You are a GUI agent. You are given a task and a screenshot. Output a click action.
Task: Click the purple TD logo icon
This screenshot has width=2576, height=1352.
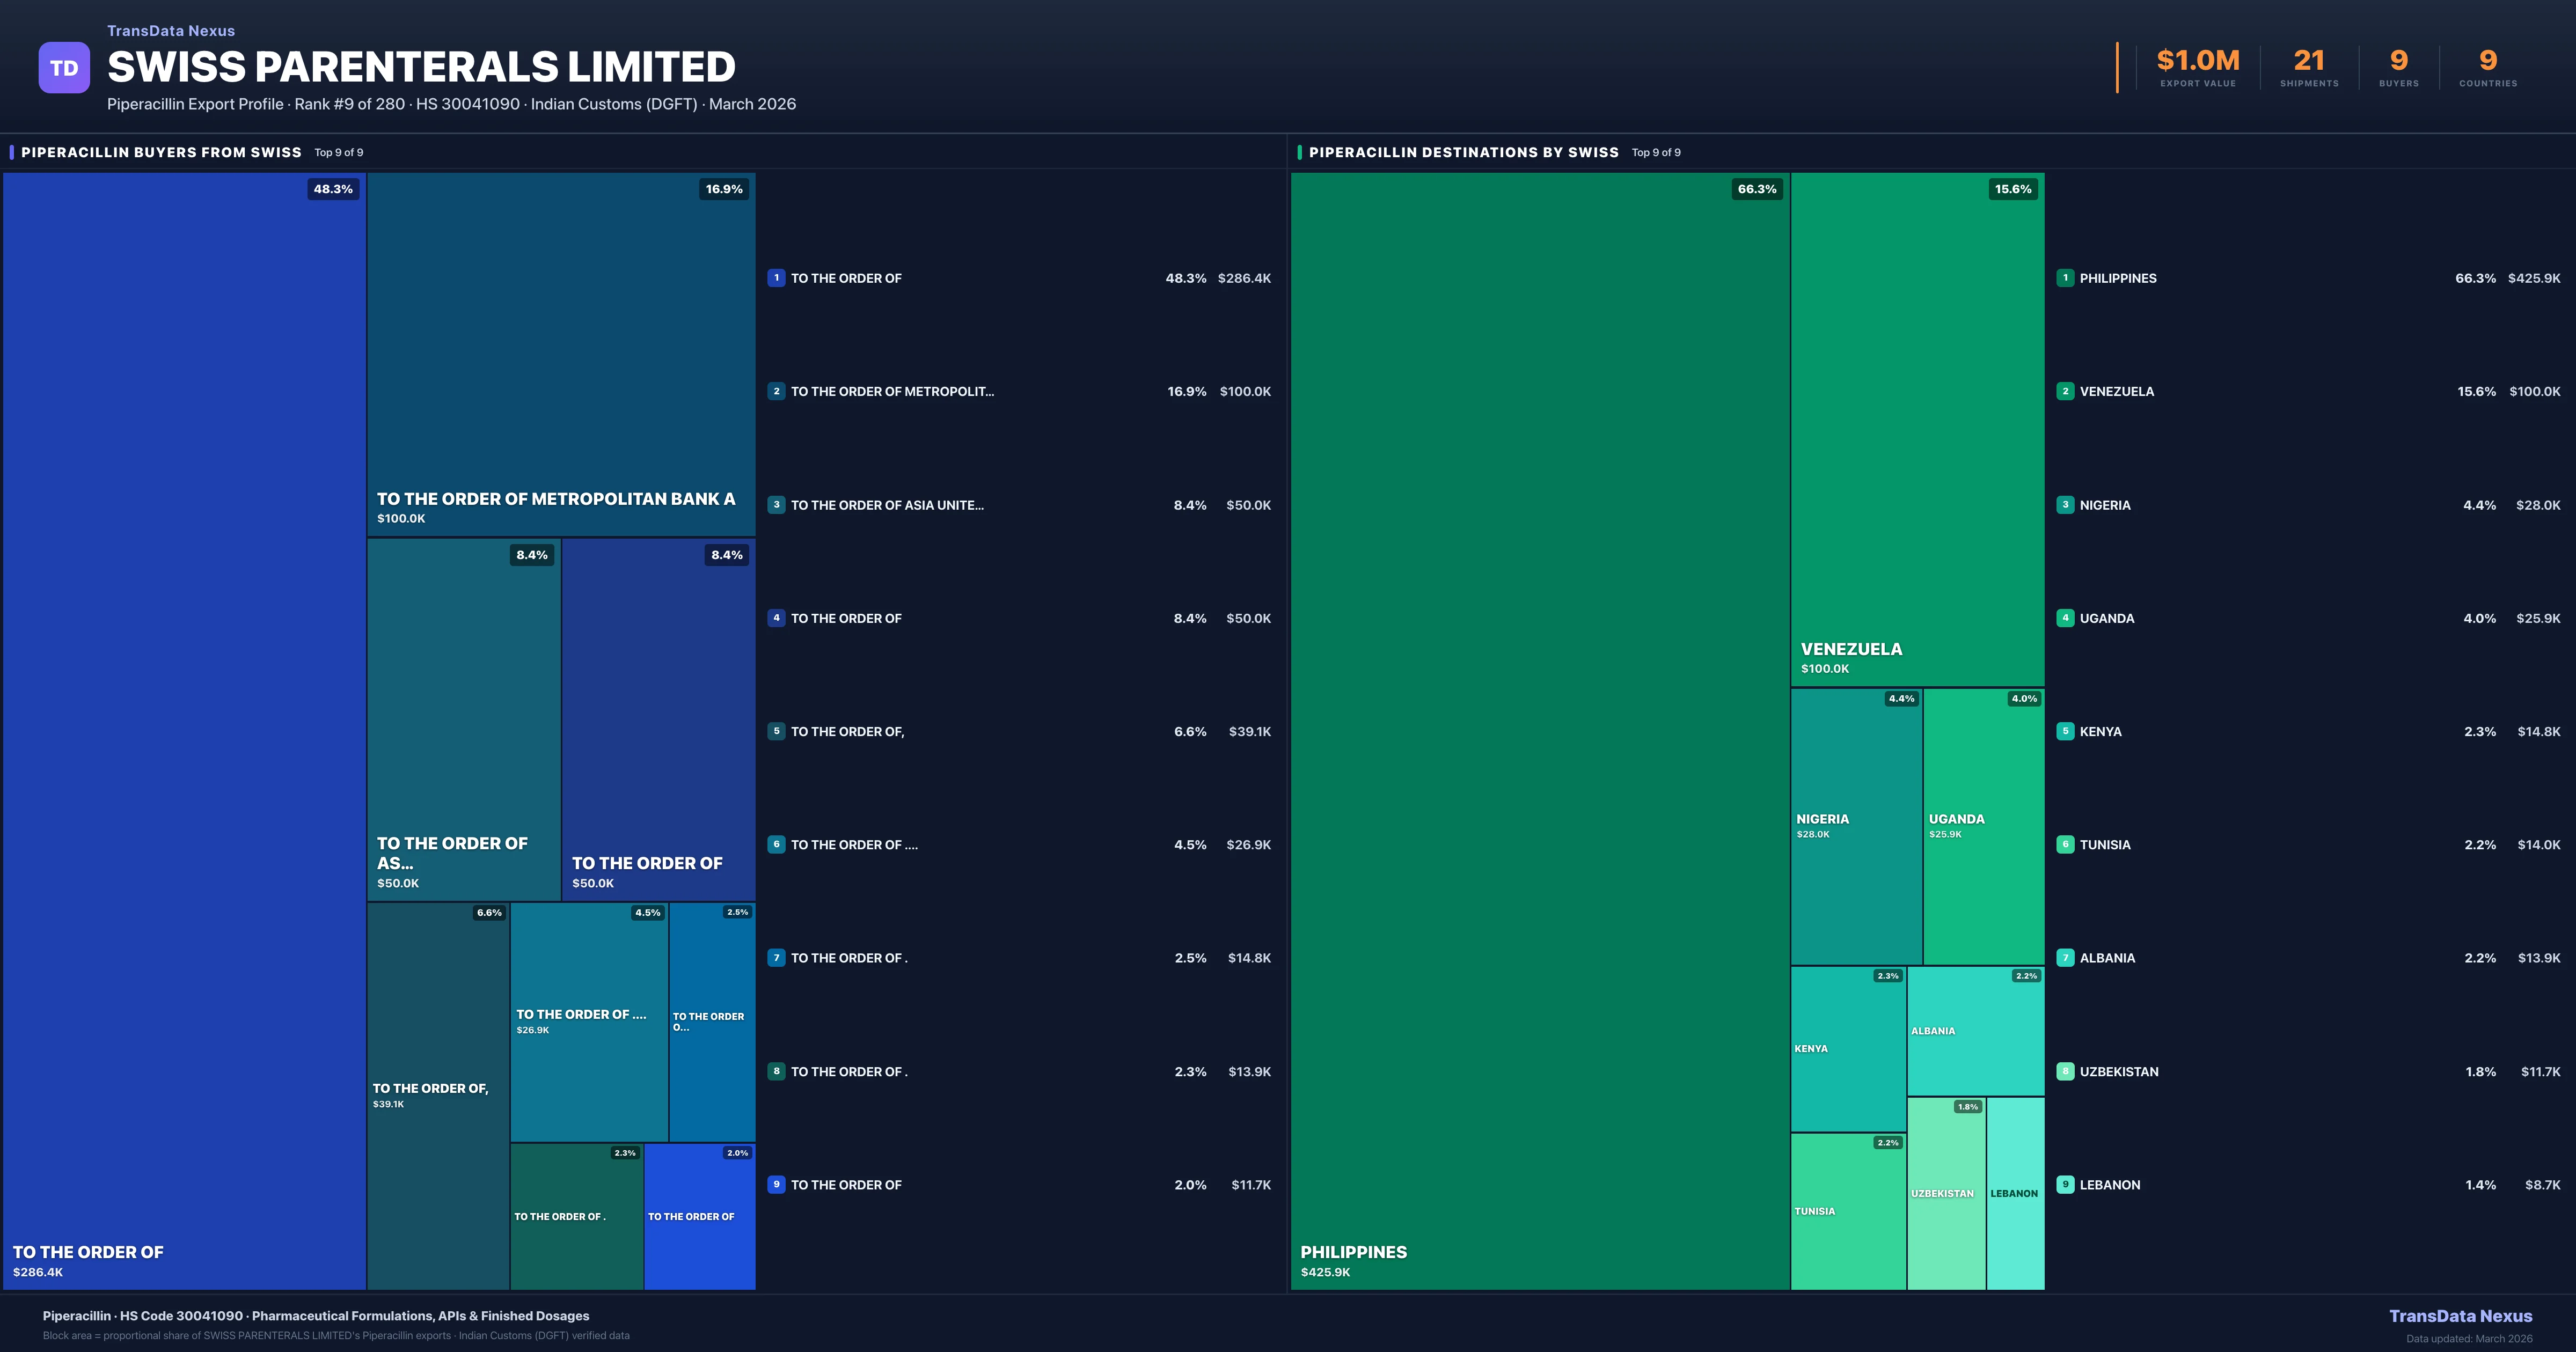64,68
